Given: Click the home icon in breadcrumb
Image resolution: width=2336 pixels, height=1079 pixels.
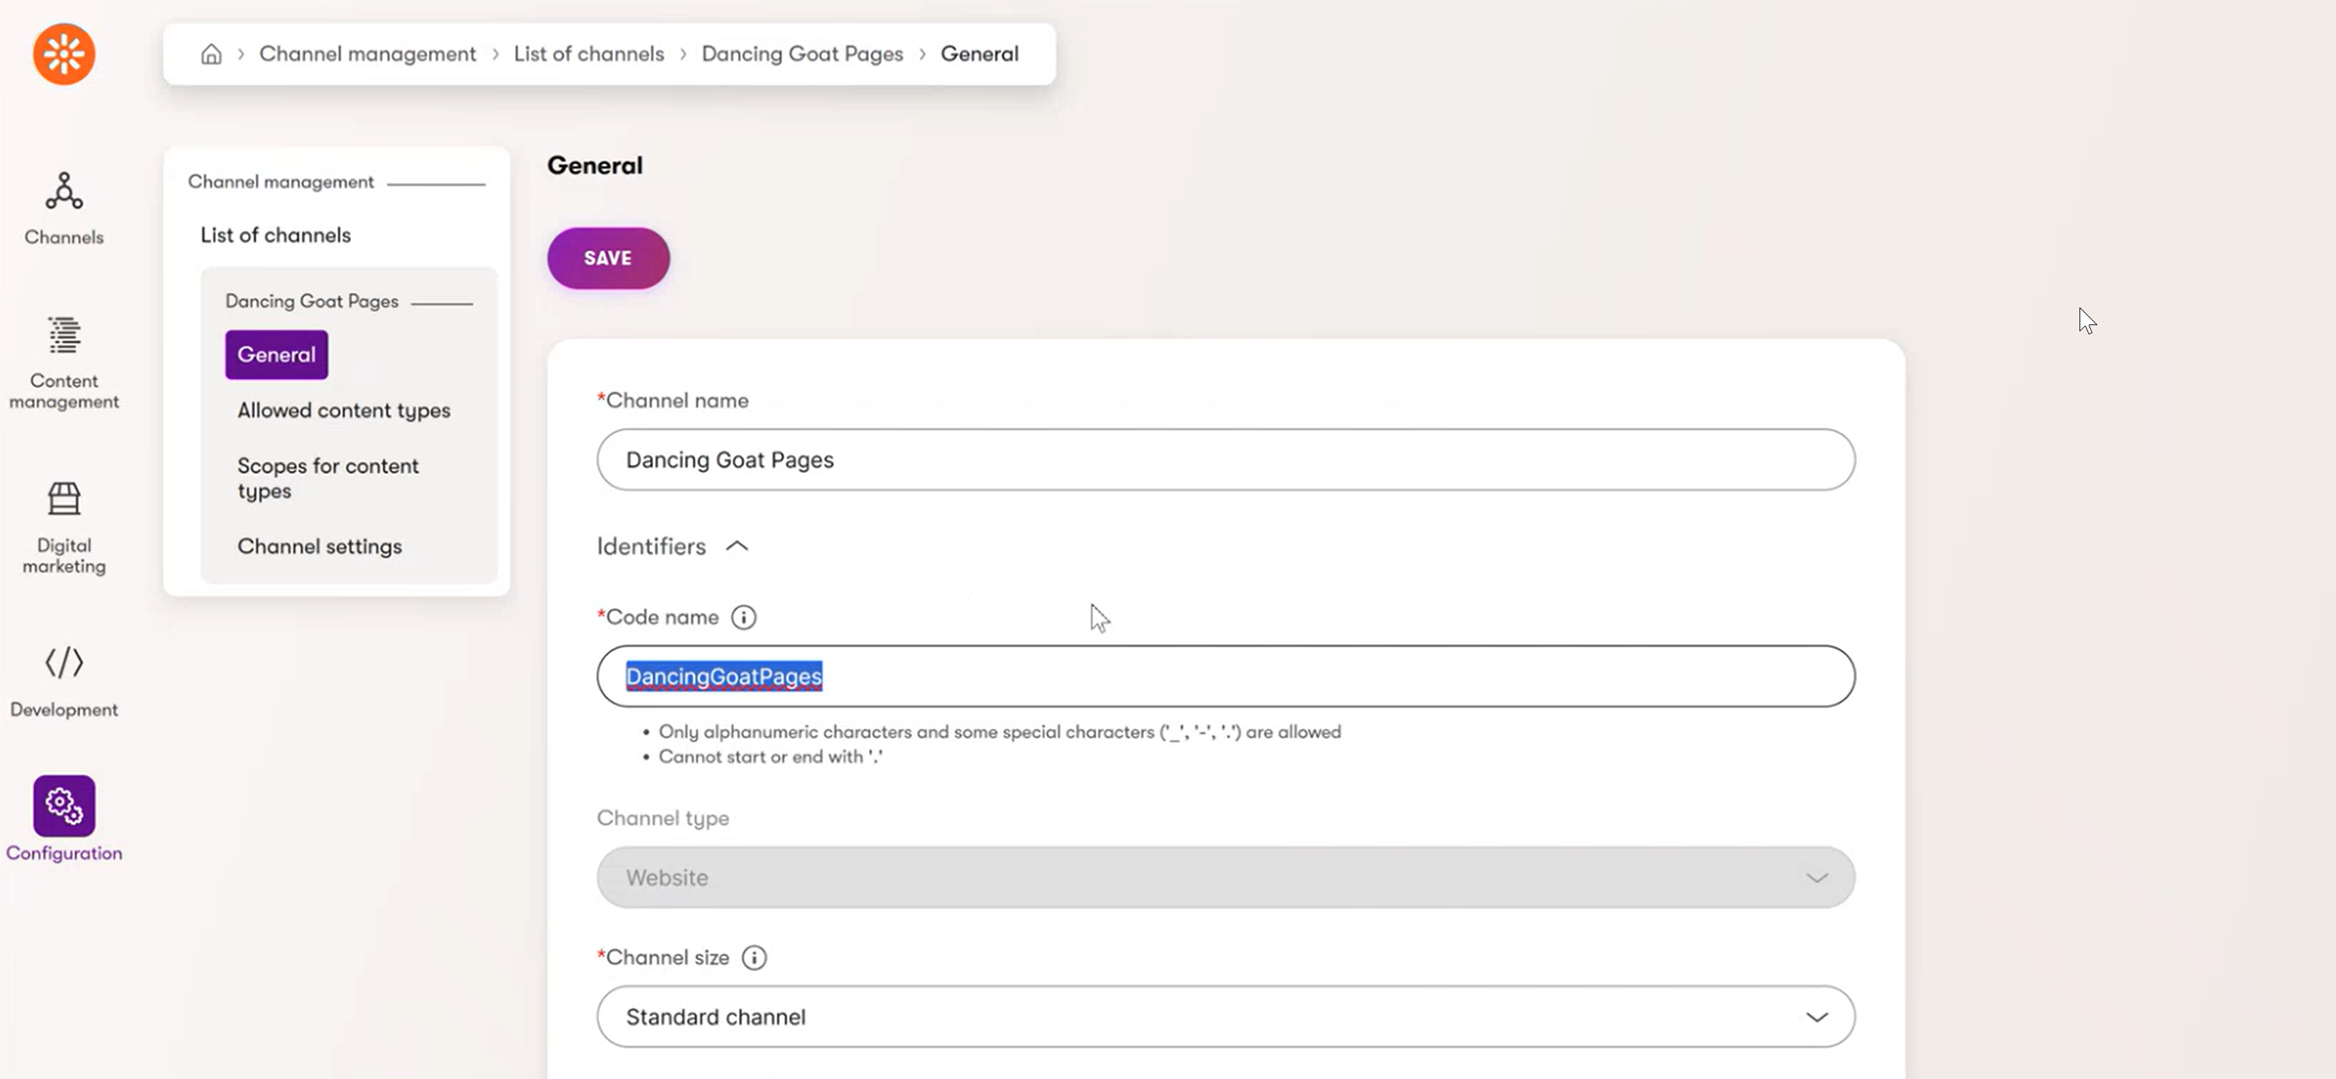Looking at the screenshot, I should (x=211, y=55).
